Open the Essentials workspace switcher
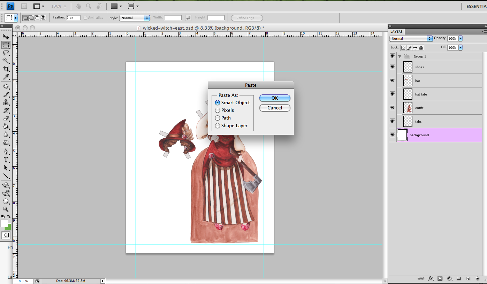The width and height of the screenshot is (487, 284). tap(476, 6)
